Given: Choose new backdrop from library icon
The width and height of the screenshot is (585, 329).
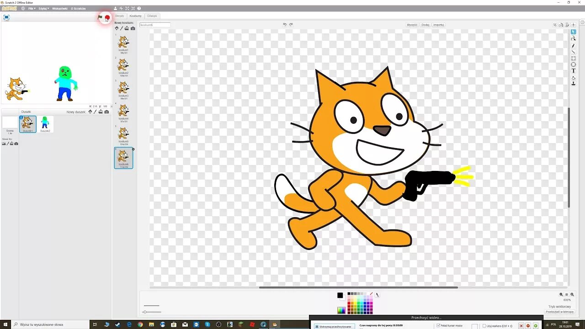Looking at the screenshot, I should [4, 143].
